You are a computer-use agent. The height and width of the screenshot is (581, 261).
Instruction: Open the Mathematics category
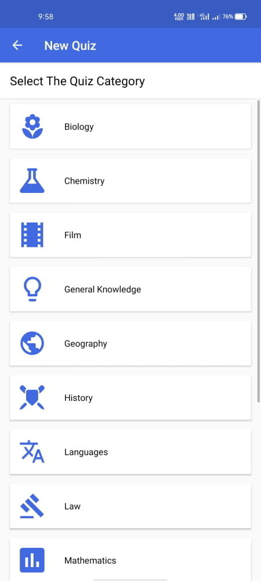coord(130,560)
